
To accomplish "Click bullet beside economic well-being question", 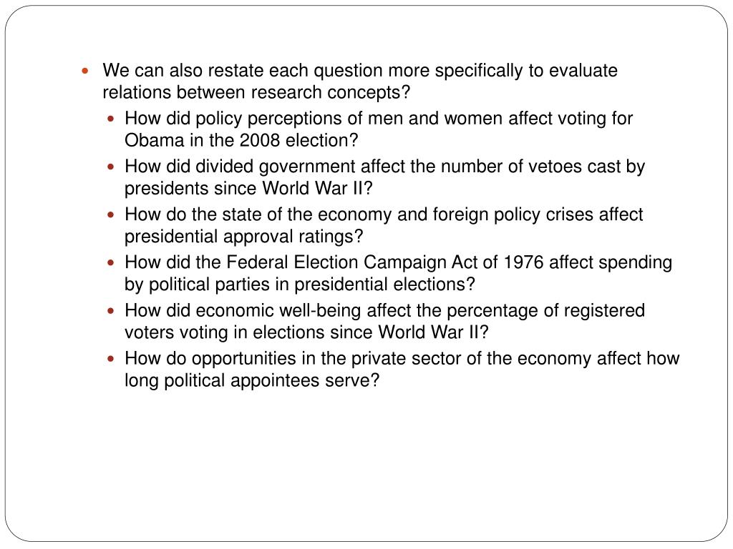I will [x=111, y=311].
